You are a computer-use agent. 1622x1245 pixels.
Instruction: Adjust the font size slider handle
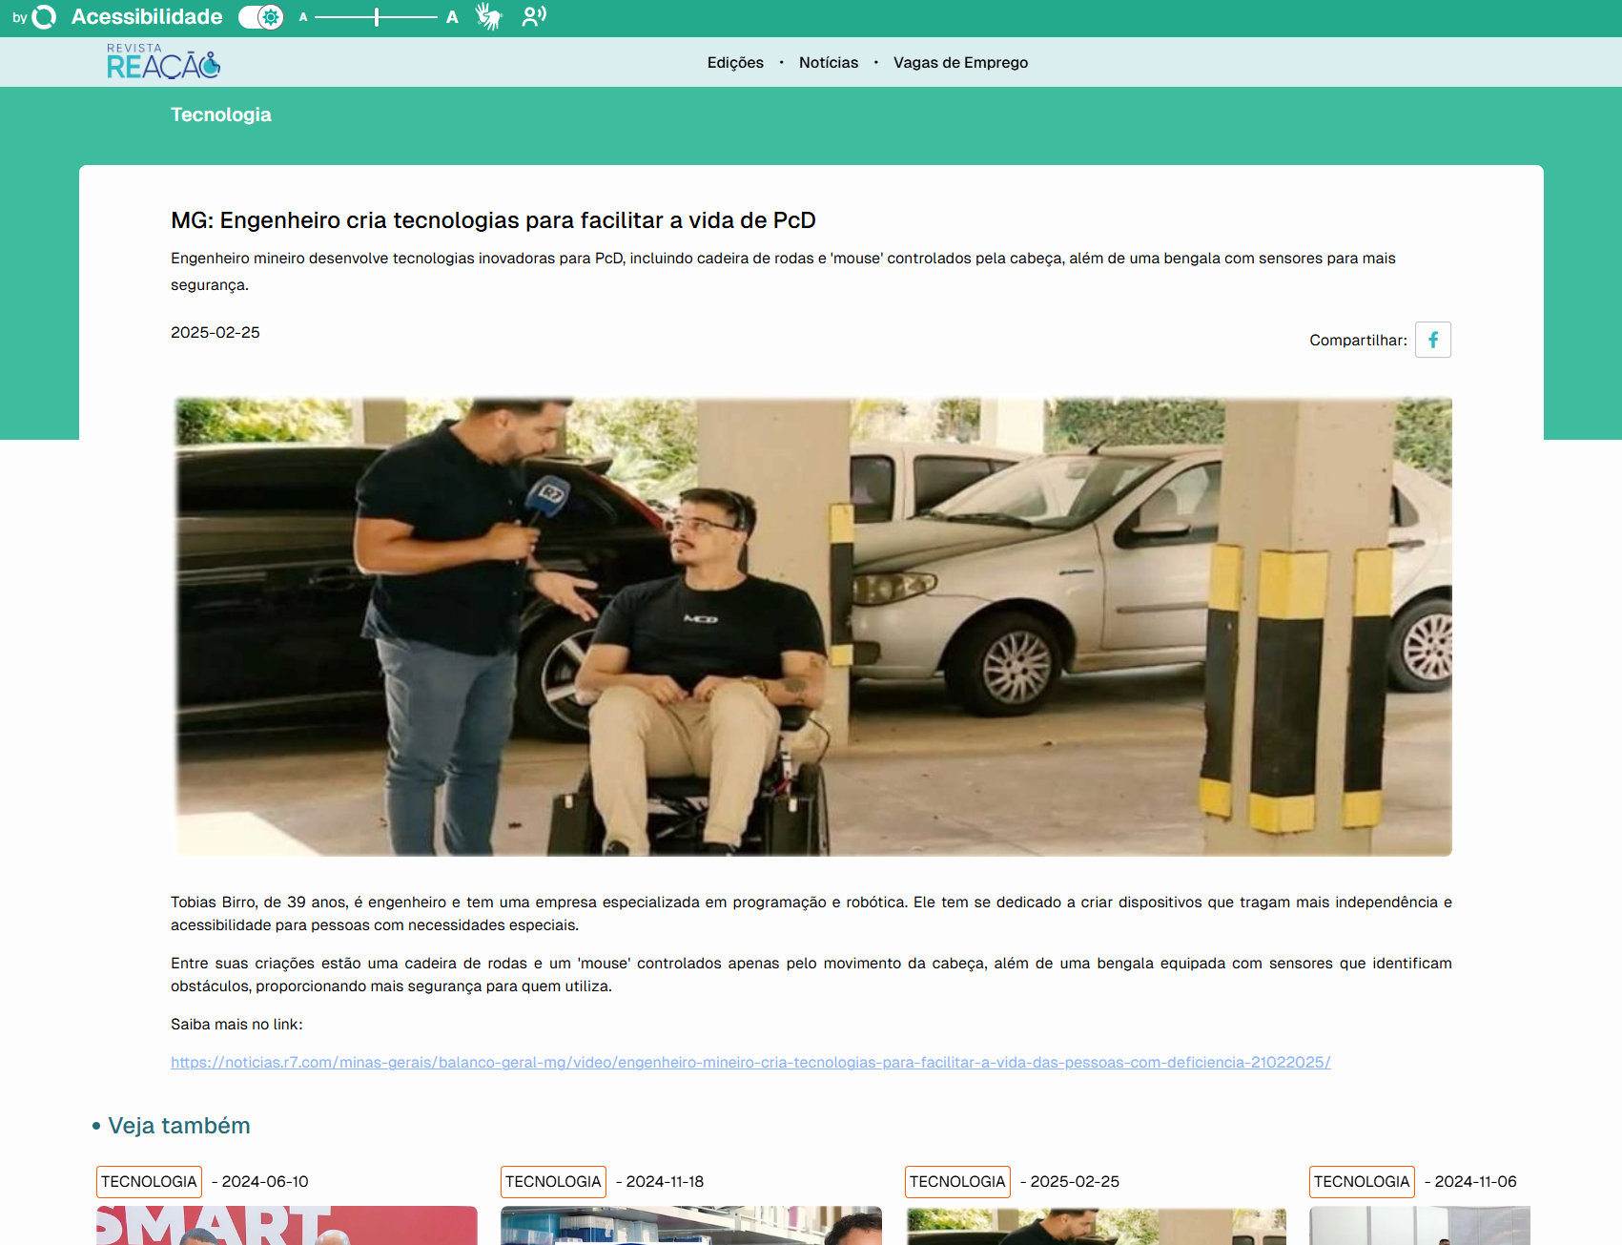point(377,16)
